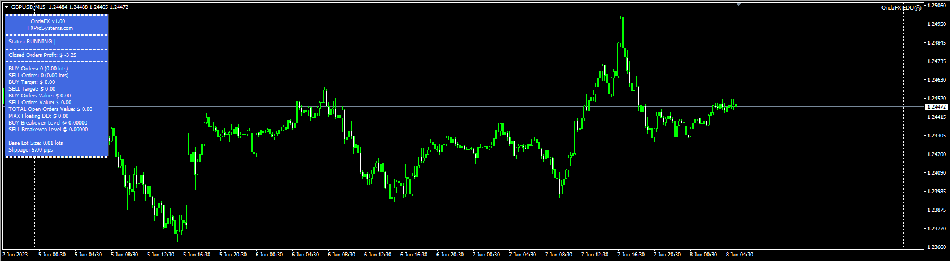Click the MAX Floating DD: $ 0.00 line
Viewport: 951px width, 262px height.
tap(38, 116)
